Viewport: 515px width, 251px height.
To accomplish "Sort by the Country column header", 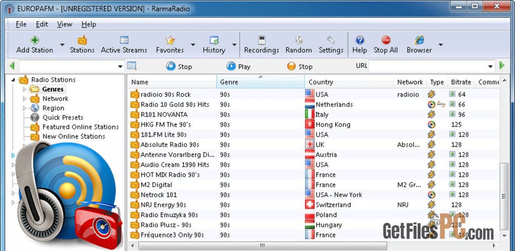I will (349, 82).
